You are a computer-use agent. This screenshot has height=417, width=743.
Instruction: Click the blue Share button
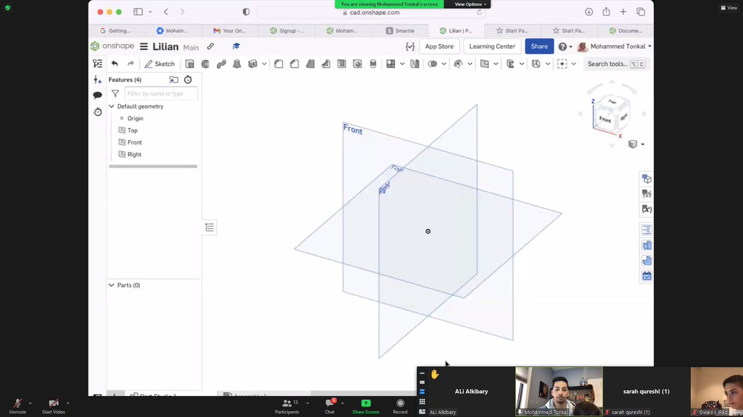tap(539, 46)
